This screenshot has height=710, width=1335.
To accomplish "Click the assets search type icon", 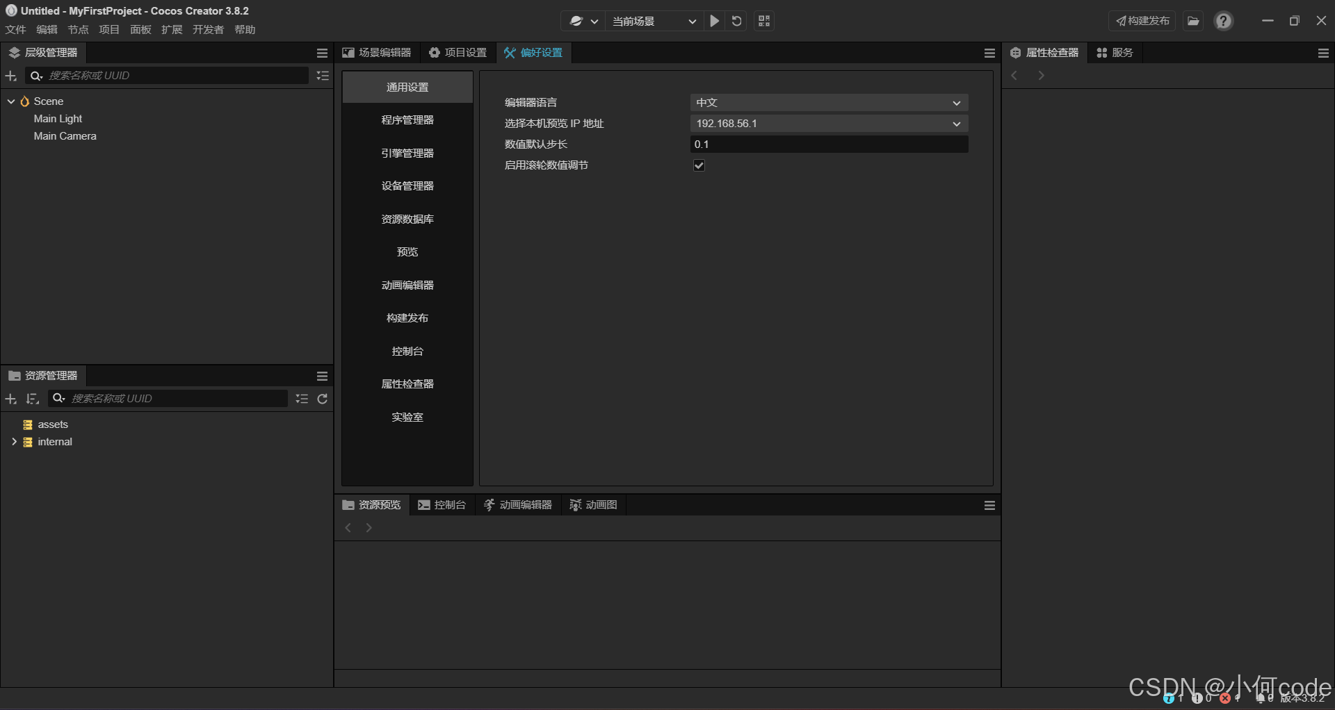I will click(x=58, y=399).
